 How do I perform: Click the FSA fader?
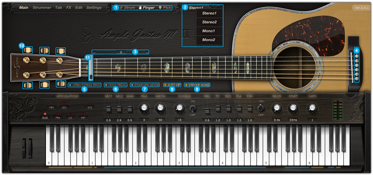[x=239, y=109]
